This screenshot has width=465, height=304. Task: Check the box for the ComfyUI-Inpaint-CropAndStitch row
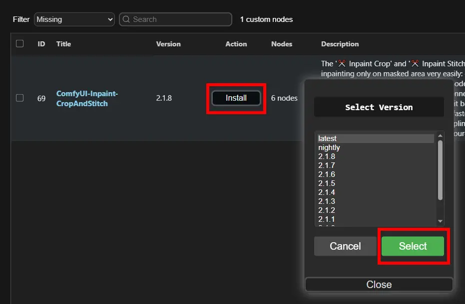click(20, 98)
